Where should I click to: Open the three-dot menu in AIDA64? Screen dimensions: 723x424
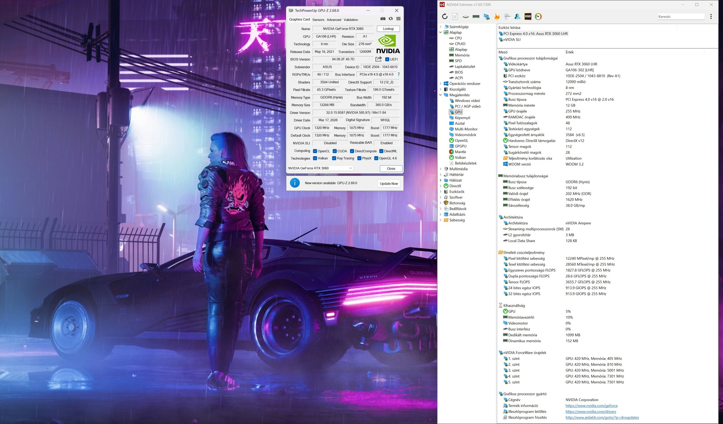point(711,16)
